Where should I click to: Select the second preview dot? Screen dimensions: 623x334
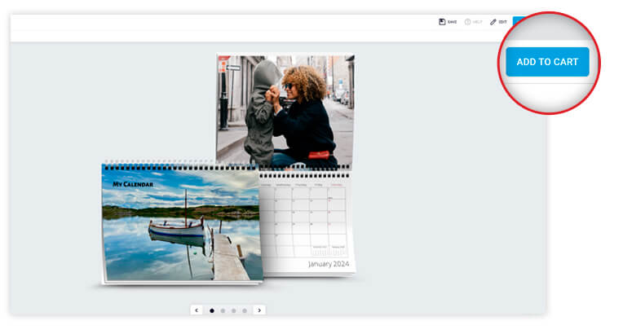pos(223,310)
